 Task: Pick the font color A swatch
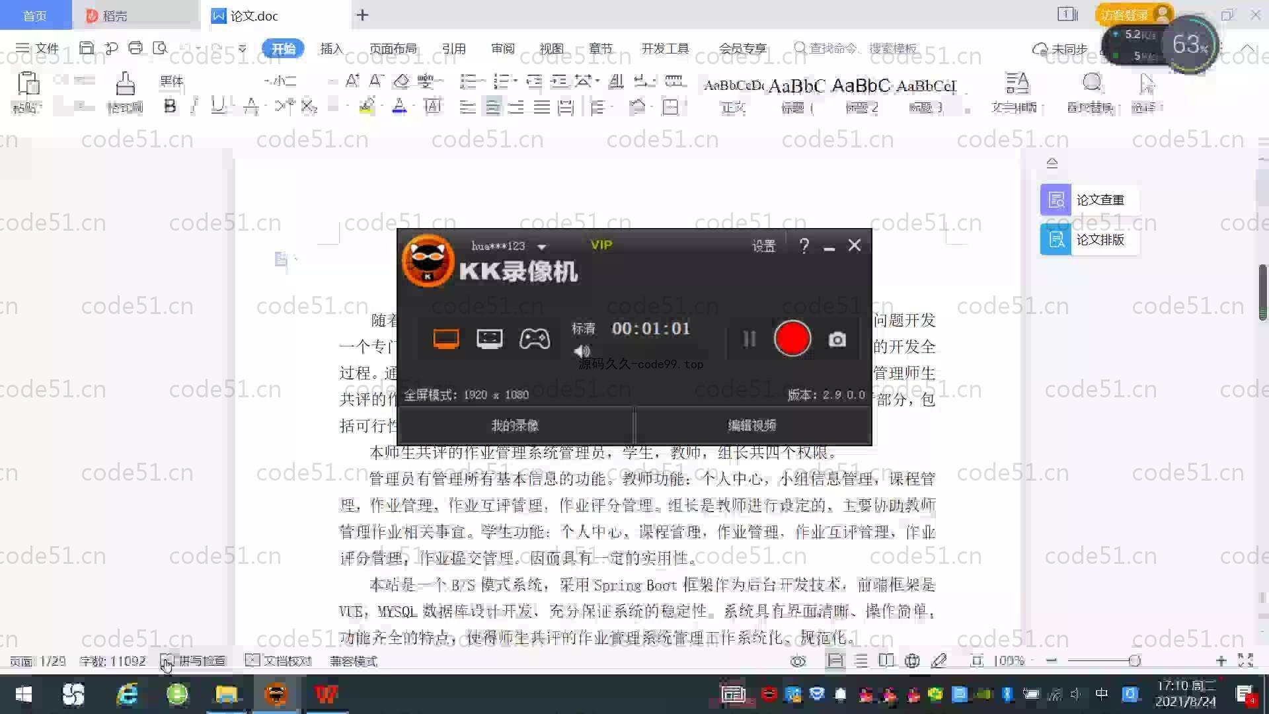[x=399, y=106]
